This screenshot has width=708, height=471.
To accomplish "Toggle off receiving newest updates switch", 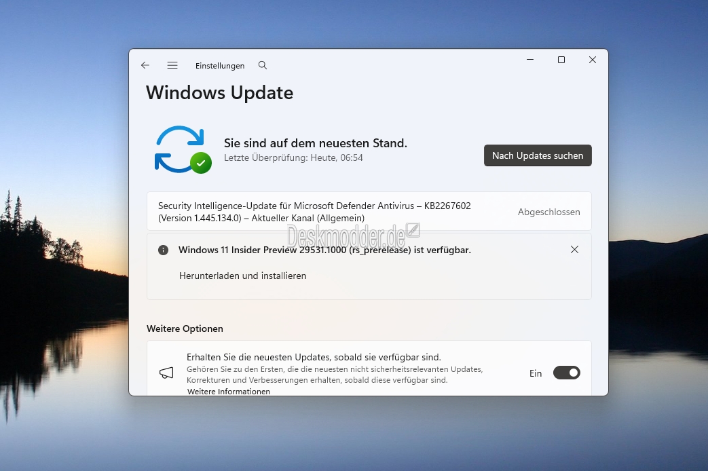I will click(x=566, y=373).
